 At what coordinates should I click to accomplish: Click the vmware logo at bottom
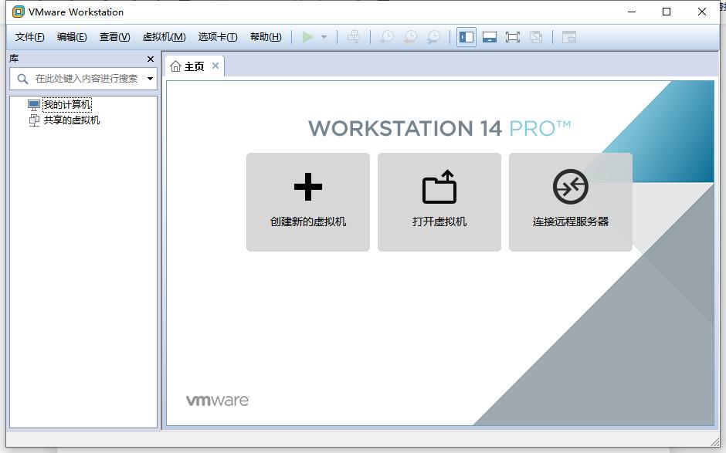pyautogui.click(x=216, y=400)
